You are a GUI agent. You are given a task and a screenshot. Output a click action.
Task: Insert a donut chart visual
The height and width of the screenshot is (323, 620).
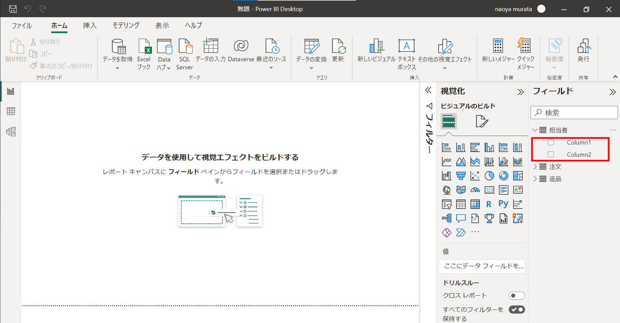[504, 176]
